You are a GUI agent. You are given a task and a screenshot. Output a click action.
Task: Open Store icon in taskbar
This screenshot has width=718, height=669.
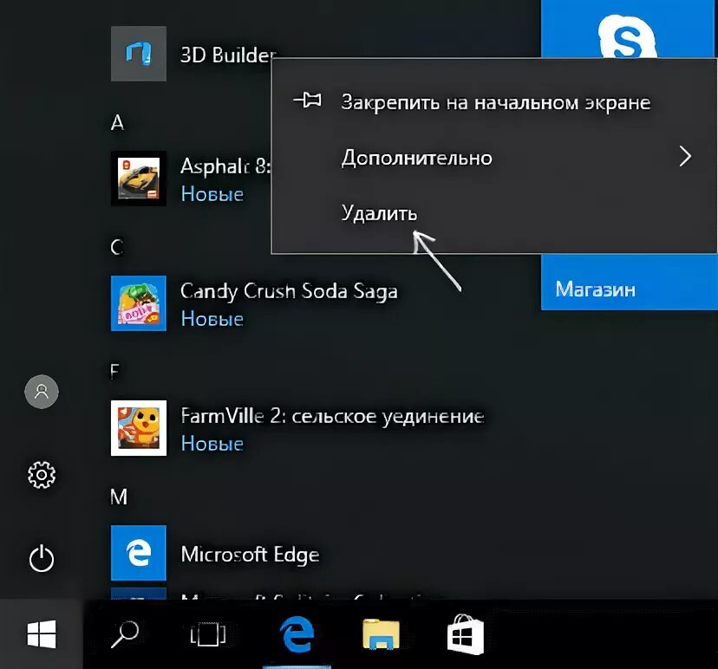coord(466,634)
